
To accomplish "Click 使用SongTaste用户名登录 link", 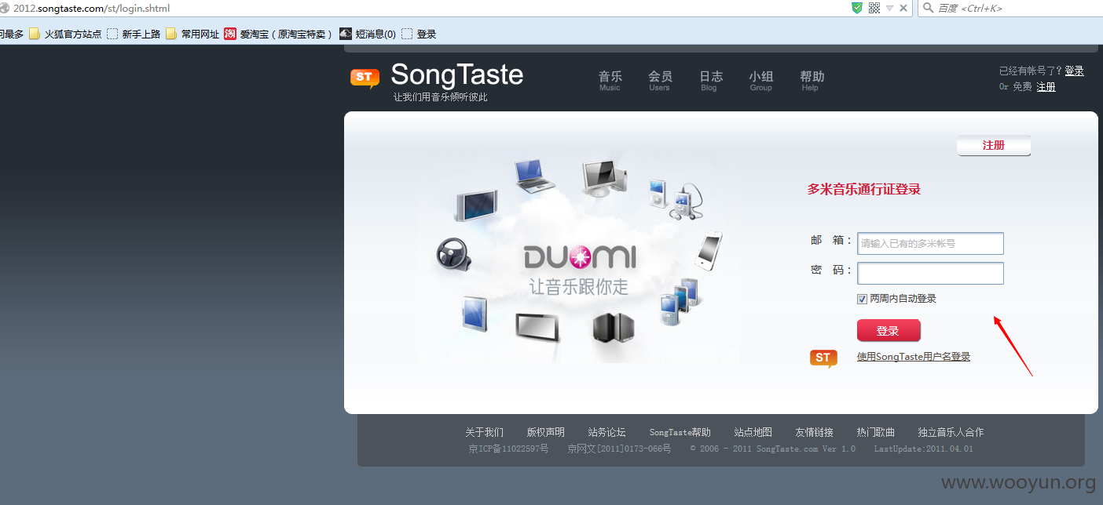I will (914, 357).
